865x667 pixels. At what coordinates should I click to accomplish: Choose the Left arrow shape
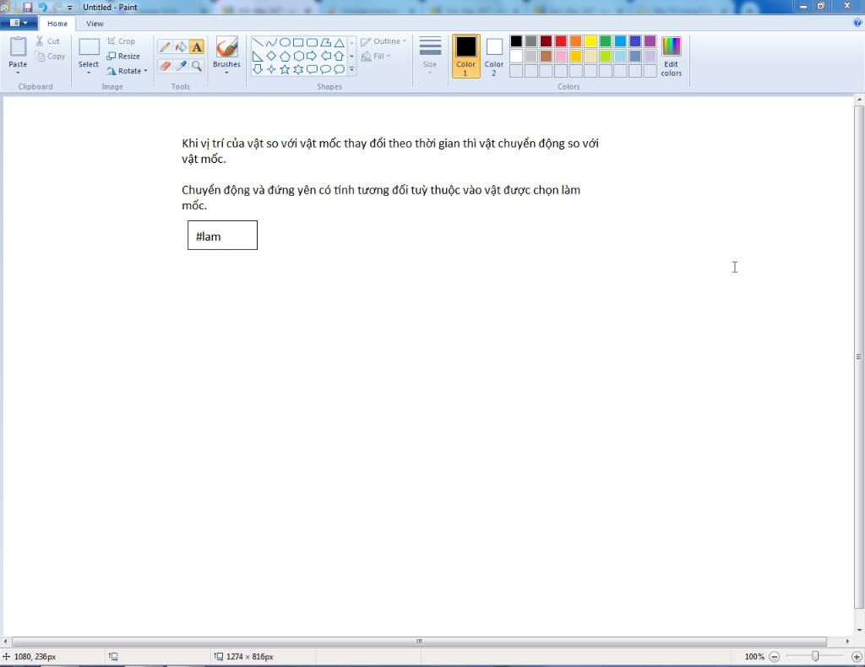pyautogui.click(x=325, y=56)
